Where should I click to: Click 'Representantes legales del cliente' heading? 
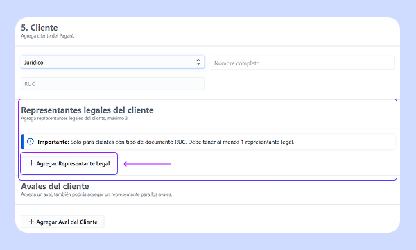pos(87,110)
